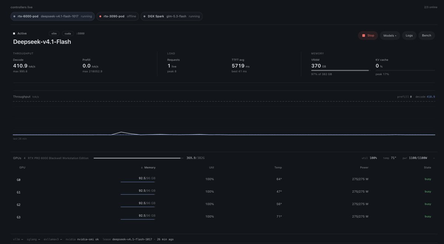Screen dimensions: 444x244
Task: Click the G0 busy state label
Action: (428, 179)
